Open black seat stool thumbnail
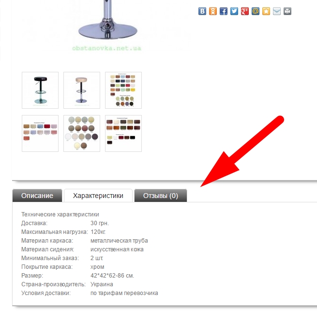The width and height of the screenshot is (317, 313). [40, 90]
